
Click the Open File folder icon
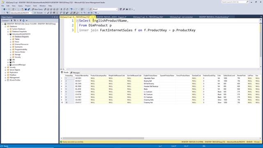coord(23,9)
